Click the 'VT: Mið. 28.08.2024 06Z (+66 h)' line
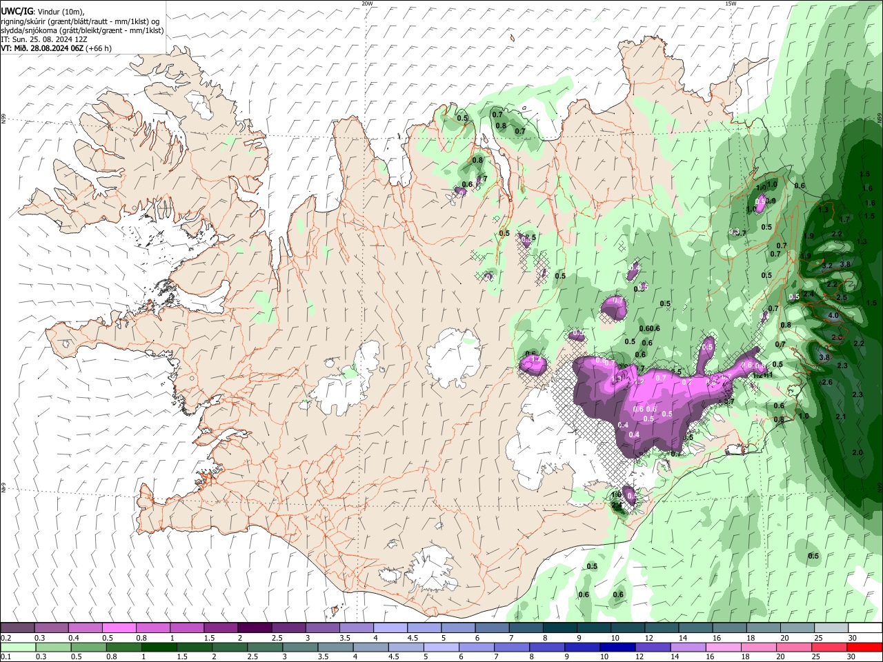 coord(56,48)
